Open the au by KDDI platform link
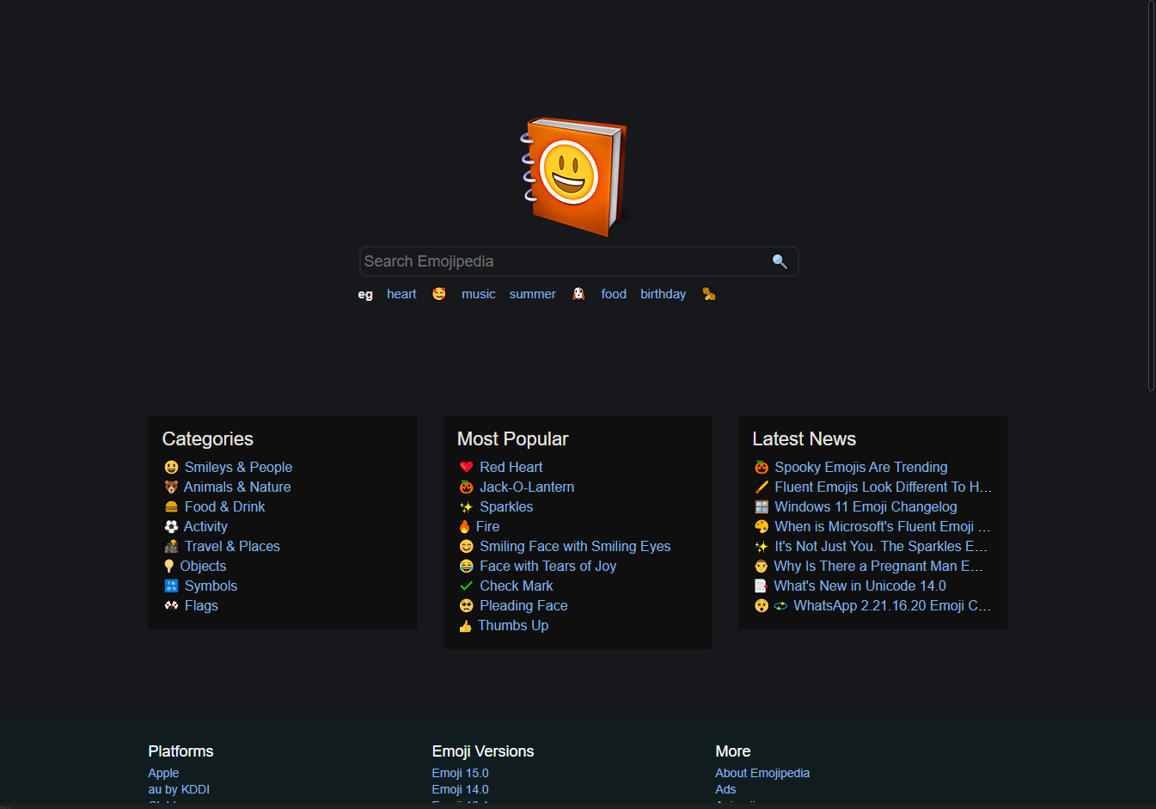Image resolution: width=1156 pixels, height=809 pixels. click(x=179, y=789)
